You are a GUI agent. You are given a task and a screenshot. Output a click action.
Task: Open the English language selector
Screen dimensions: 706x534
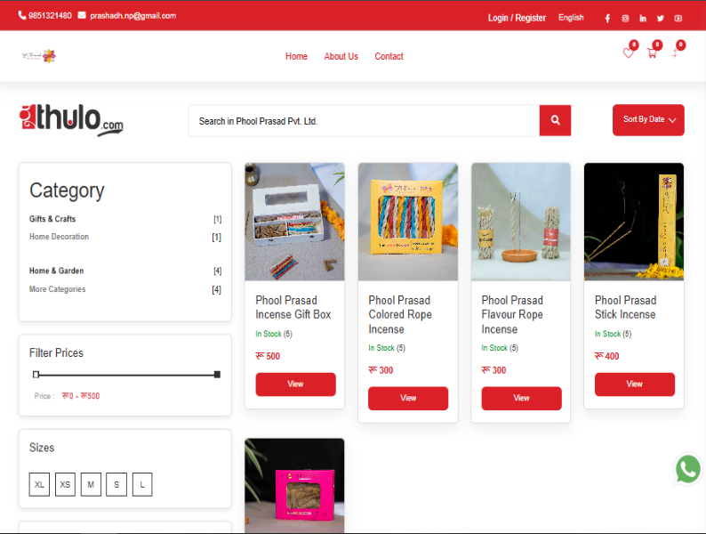(x=571, y=18)
